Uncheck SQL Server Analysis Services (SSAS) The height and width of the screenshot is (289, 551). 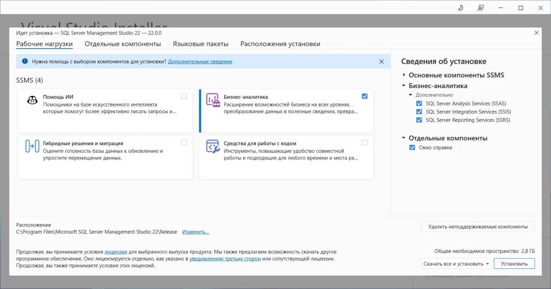click(x=419, y=104)
